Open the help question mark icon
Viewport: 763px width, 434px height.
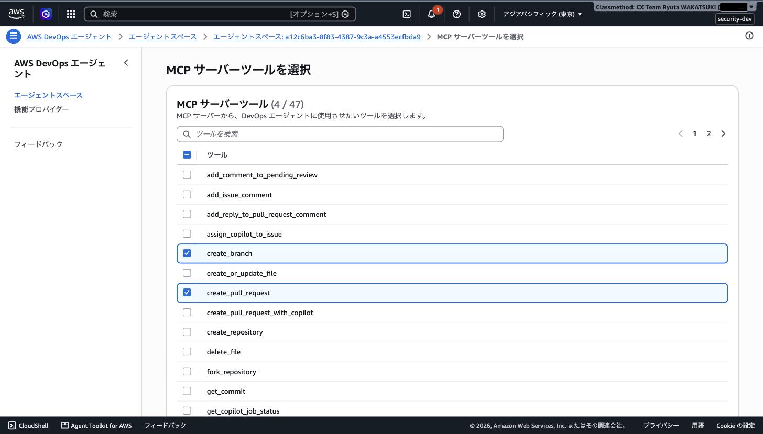[x=456, y=14]
